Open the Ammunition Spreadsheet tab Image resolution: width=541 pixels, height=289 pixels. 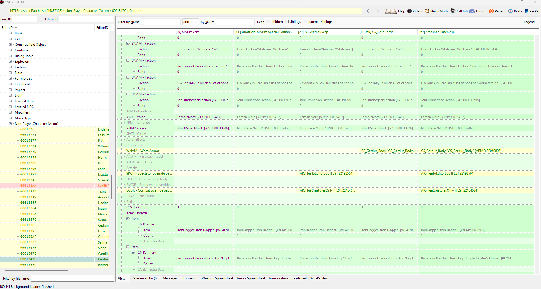pyautogui.click(x=288, y=278)
